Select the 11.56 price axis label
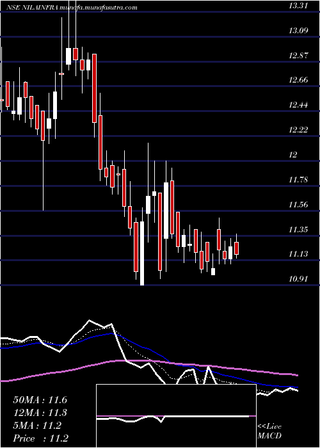 [298, 205]
